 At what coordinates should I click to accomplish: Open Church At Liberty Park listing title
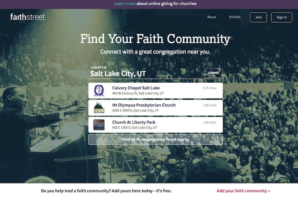(x=134, y=122)
